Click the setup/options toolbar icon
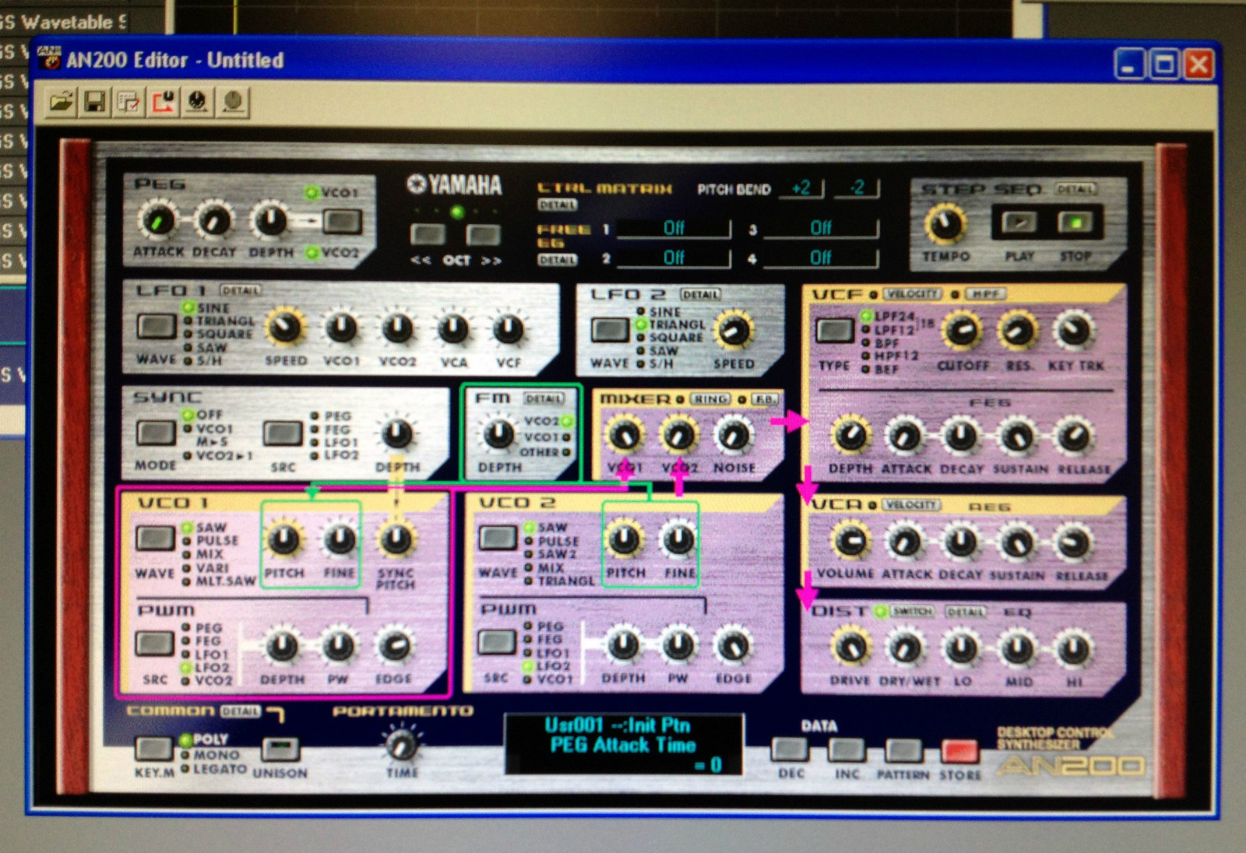The image size is (1246, 853). (129, 100)
